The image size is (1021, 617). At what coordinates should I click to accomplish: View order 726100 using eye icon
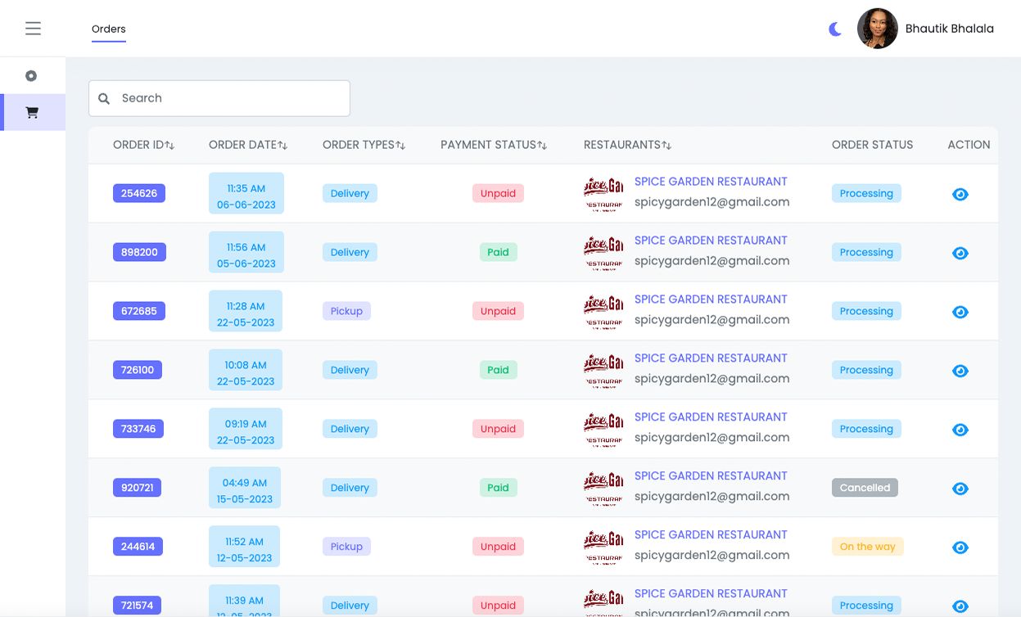[x=960, y=371]
